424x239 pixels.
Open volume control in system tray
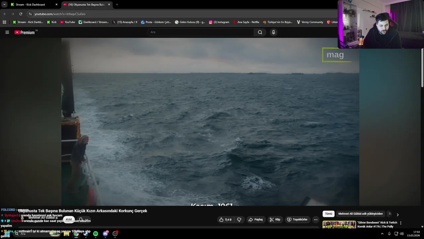pos(401,234)
